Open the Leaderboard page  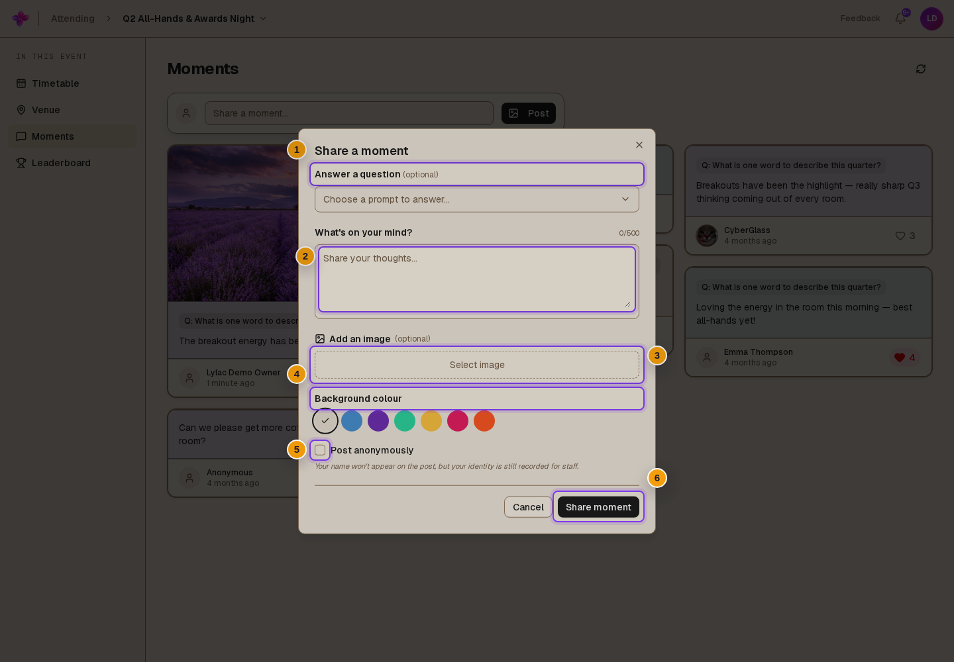click(x=73, y=163)
